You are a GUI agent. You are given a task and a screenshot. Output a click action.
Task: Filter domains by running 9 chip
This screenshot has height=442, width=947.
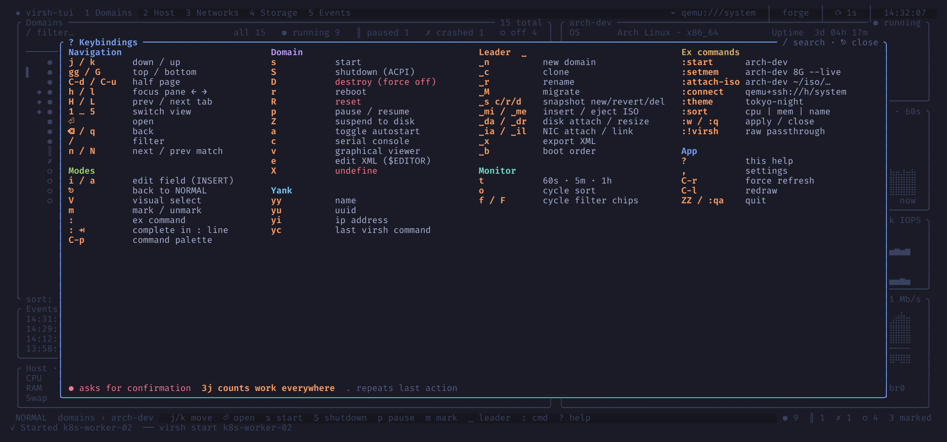pyautogui.click(x=311, y=33)
